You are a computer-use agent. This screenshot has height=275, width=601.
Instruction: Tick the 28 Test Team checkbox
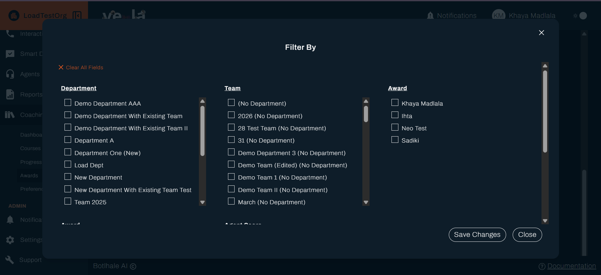pos(231,127)
